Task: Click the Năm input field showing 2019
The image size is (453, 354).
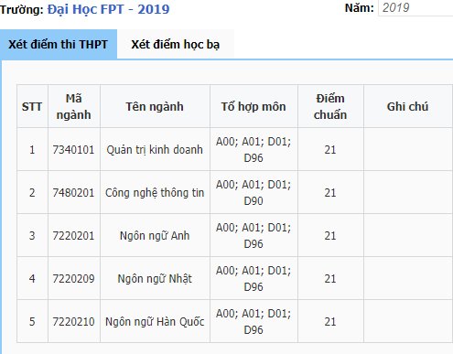Action: pos(415,8)
